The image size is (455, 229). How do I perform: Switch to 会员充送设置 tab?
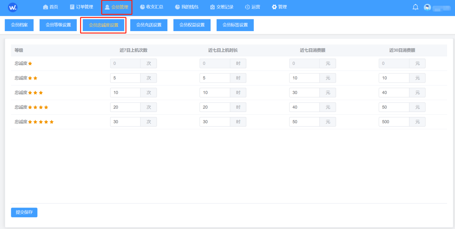(x=149, y=25)
